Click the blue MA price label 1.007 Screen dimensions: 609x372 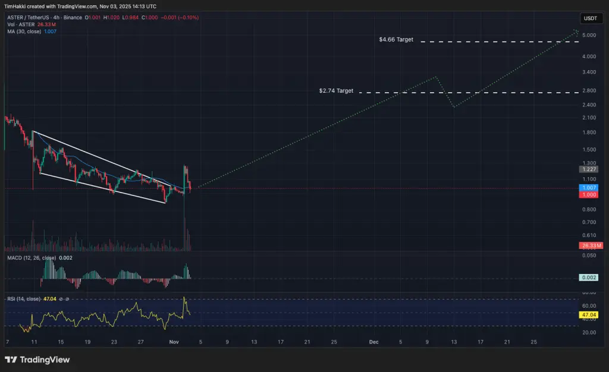point(589,187)
